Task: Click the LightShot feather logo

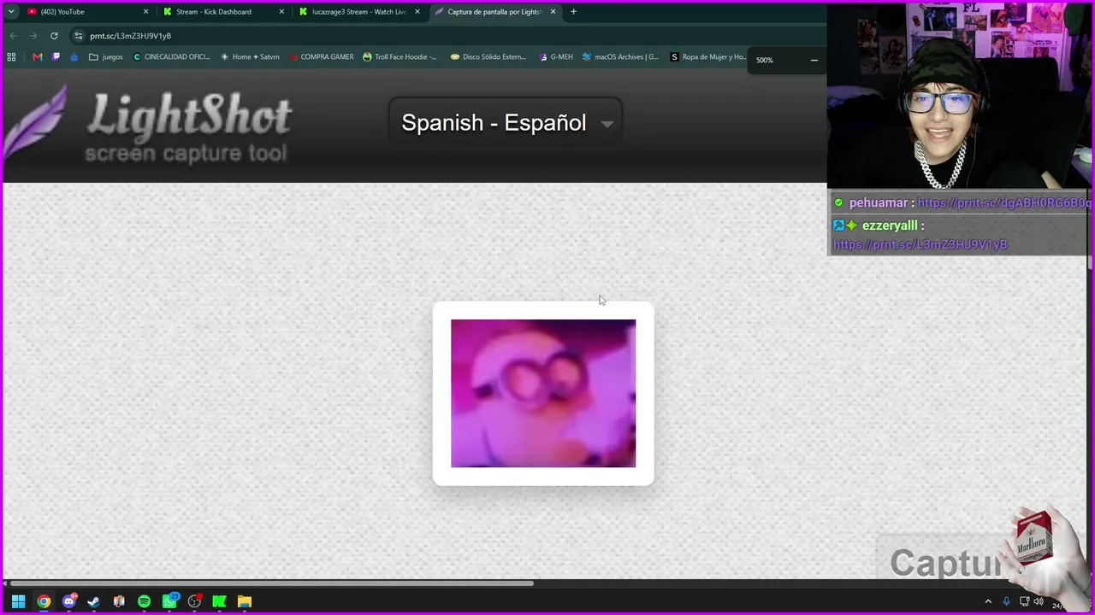Action: pos(36,124)
